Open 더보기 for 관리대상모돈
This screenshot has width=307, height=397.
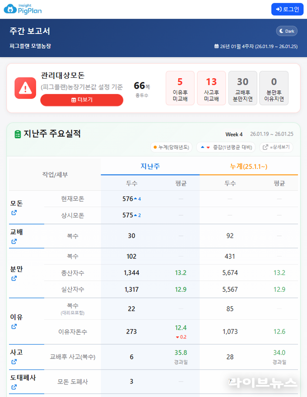[82, 100]
